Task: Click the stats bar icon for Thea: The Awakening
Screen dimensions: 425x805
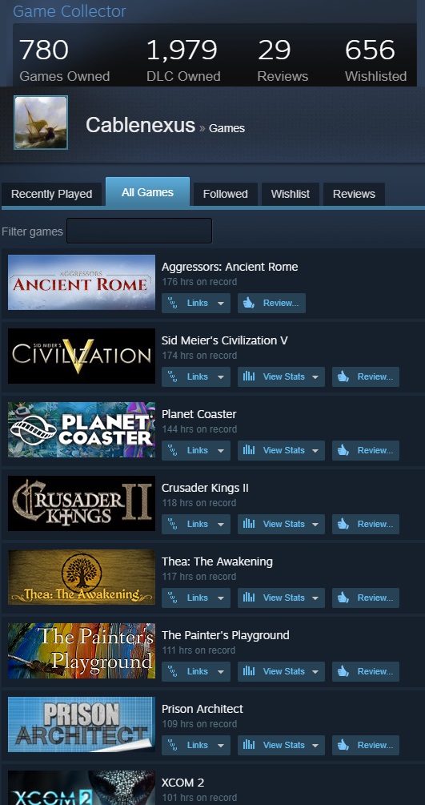Action: click(x=249, y=598)
